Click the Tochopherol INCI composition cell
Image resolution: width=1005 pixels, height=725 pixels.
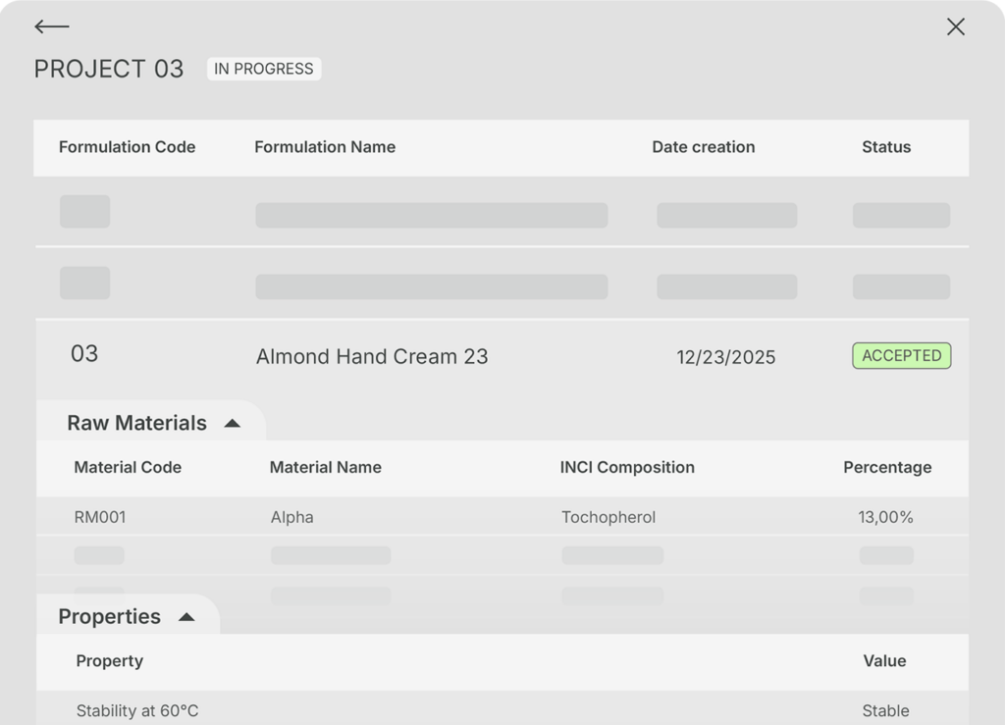coord(608,517)
